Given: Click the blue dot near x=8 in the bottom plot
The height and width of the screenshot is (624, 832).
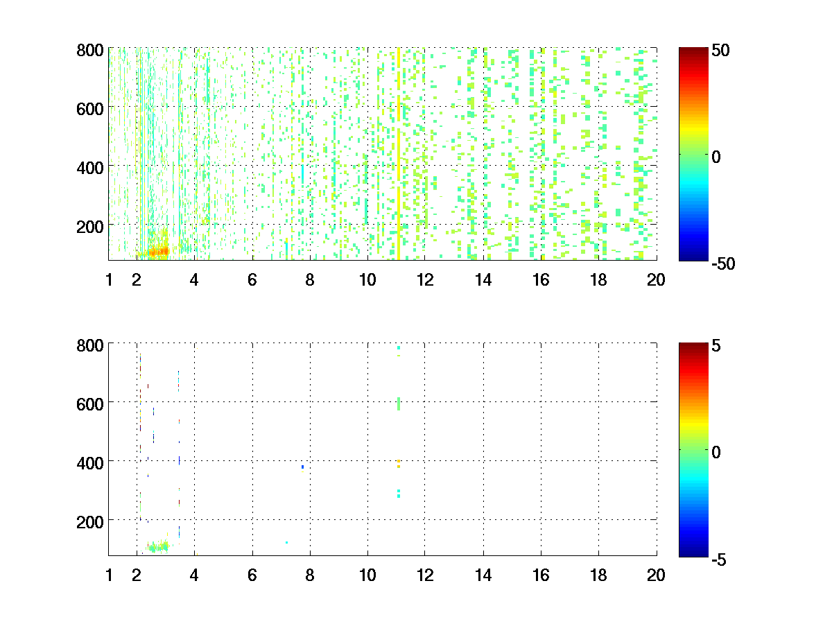Looking at the screenshot, I should [302, 467].
